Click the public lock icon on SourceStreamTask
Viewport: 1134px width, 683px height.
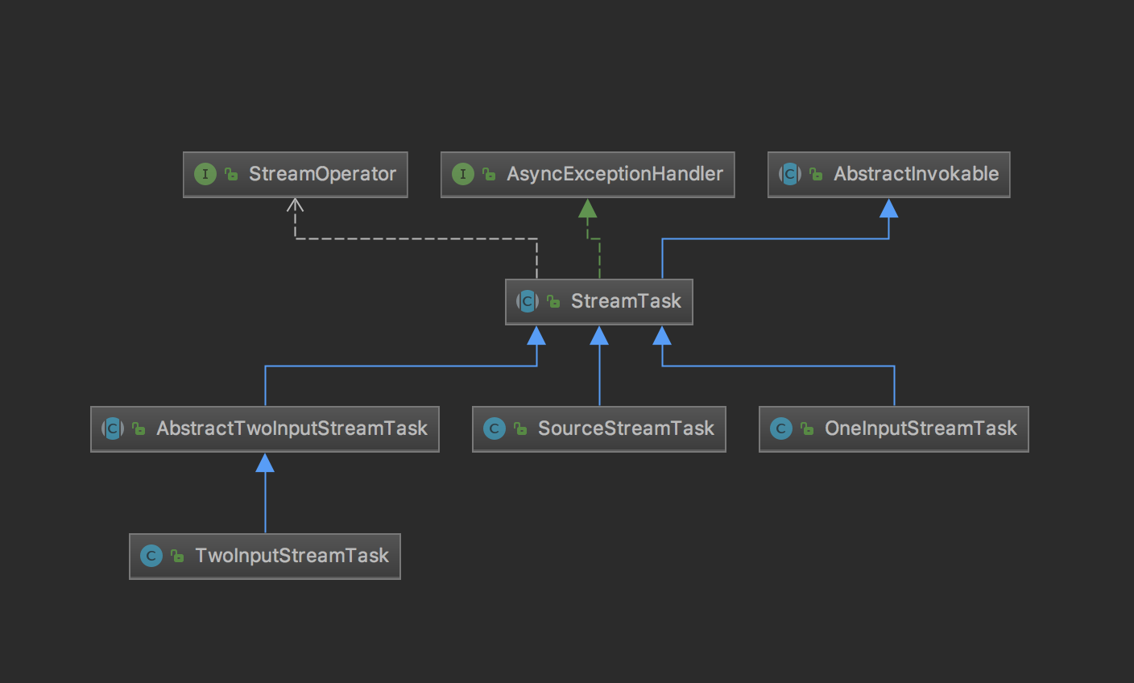tap(520, 428)
